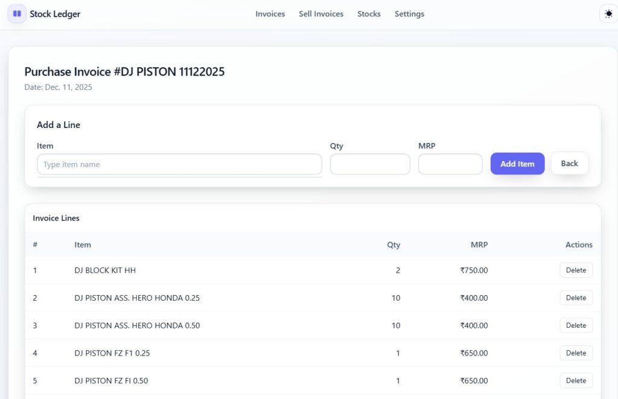Click inside the MRP input field
The image size is (618, 399).
pos(450,163)
